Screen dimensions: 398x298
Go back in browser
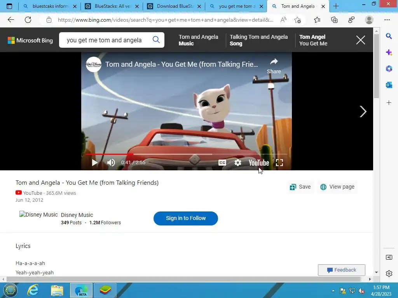10,20
